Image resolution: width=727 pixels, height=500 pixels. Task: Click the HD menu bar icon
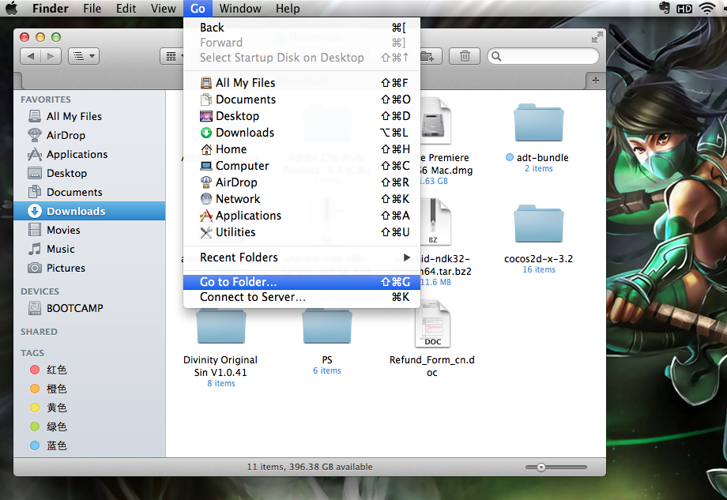tap(684, 9)
